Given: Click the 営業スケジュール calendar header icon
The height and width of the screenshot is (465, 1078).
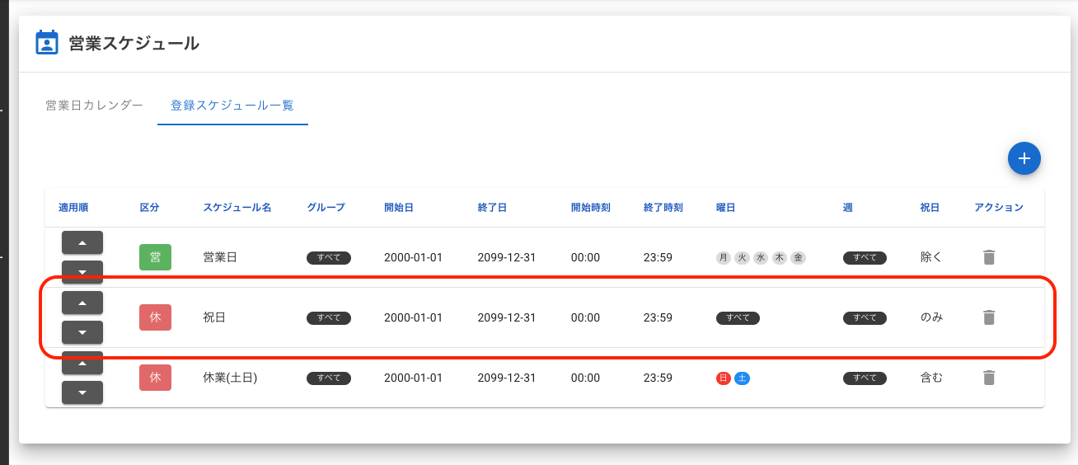Looking at the screenshot, I should click(47, 43).
